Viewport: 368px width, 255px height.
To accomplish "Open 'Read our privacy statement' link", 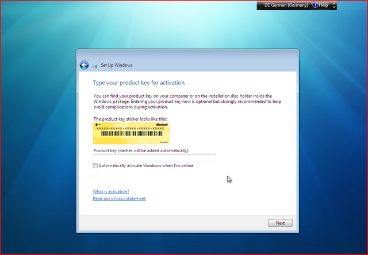I will (119, 199).
